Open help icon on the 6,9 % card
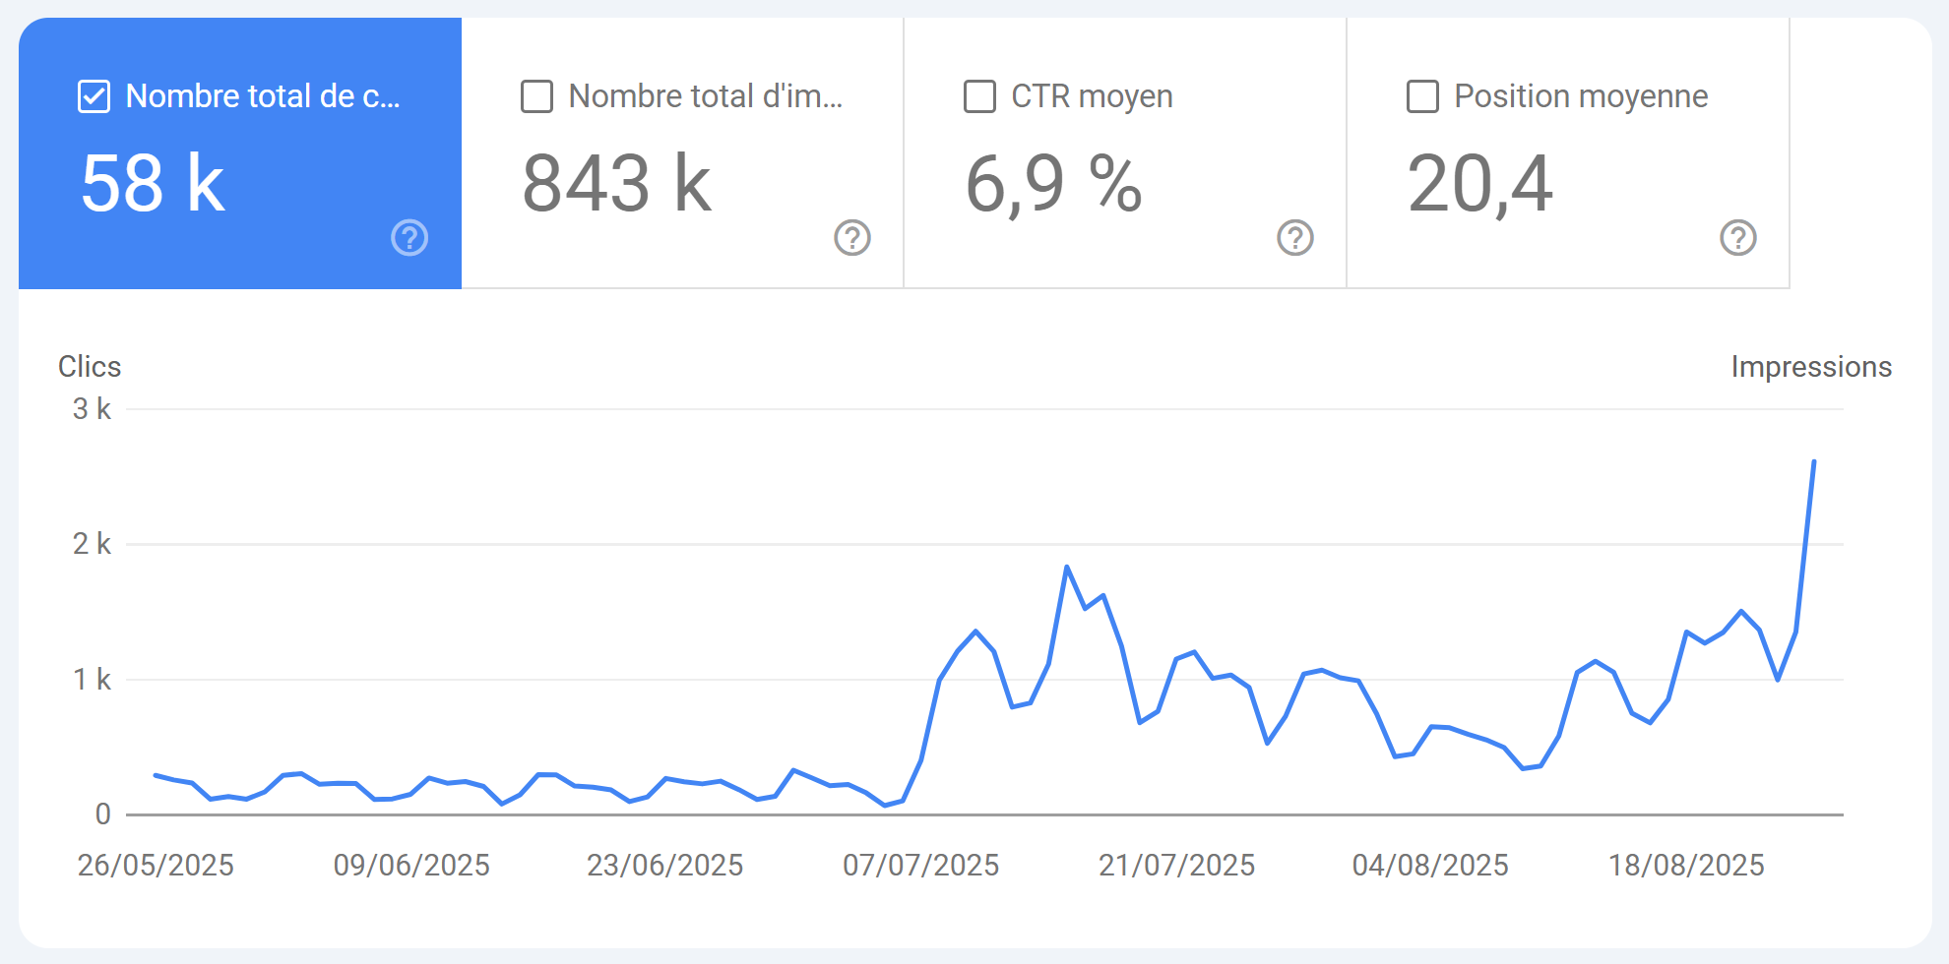Image resolution: width=1949 pixels, height=964 pixels. 1295,237
